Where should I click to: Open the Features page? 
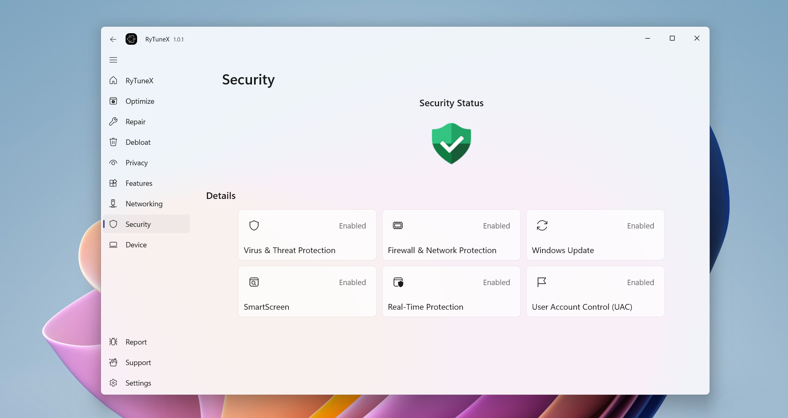click(x=147, y=183)
